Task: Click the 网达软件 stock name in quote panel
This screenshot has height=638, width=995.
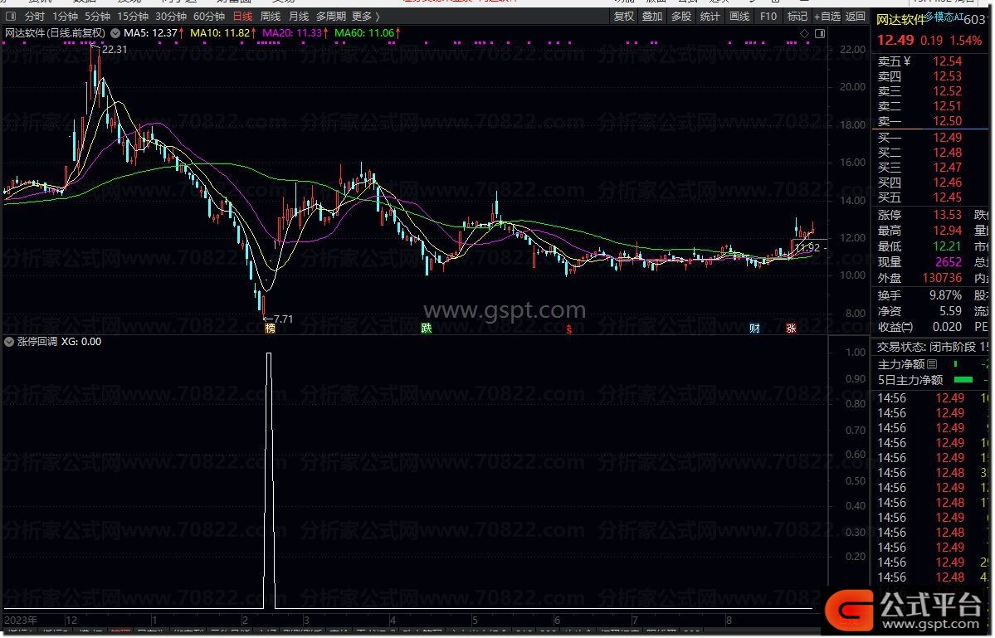Action: tap(901, 20)
